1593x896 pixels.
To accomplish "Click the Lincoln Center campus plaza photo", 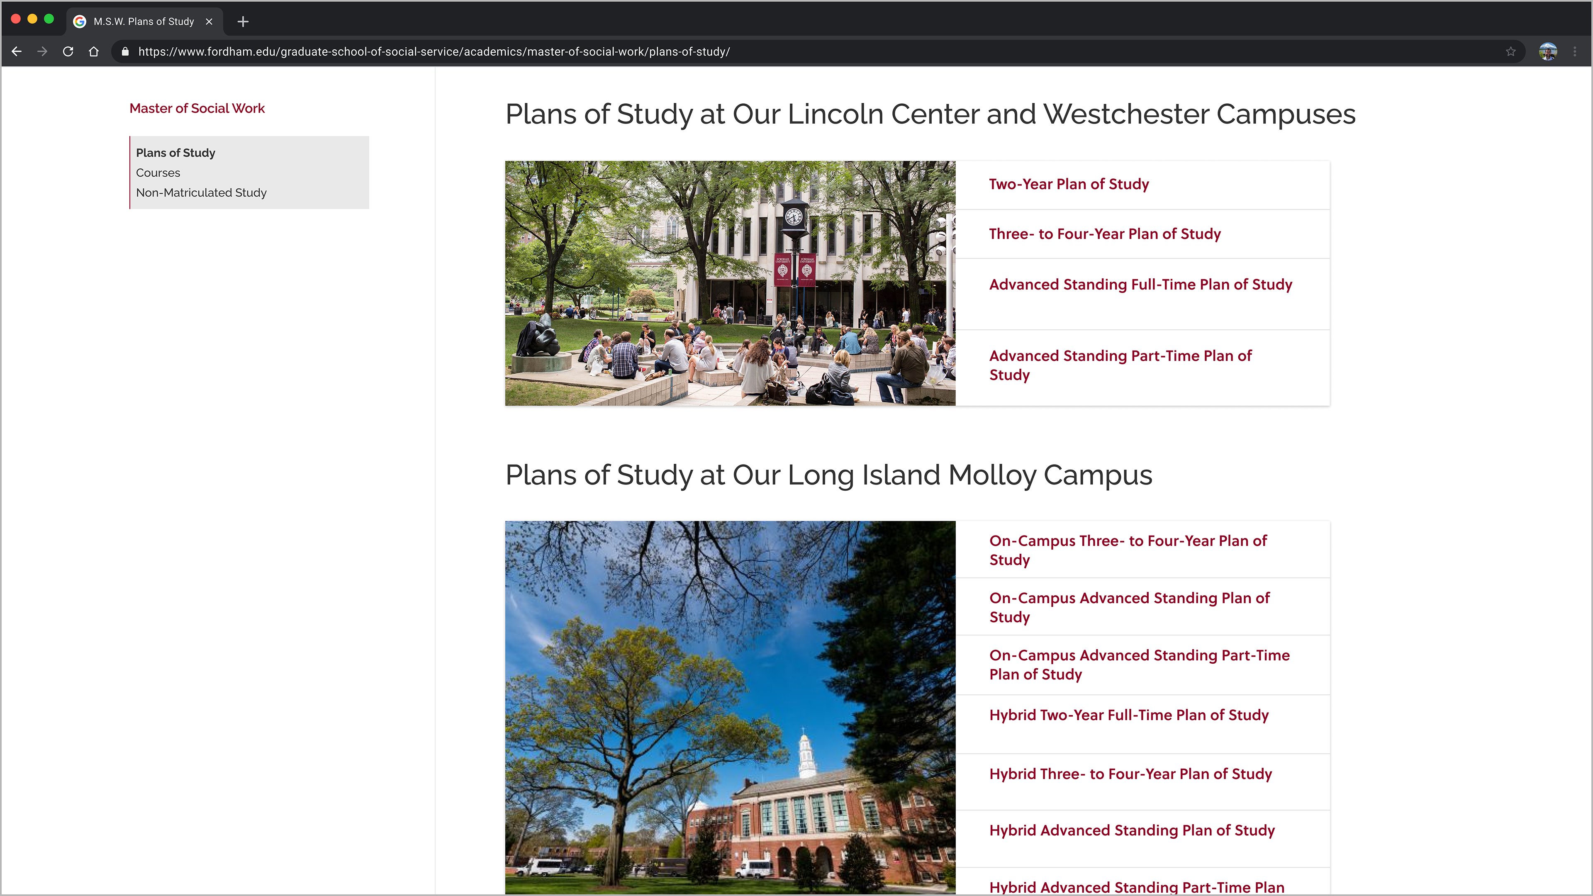I will click(x=730, y=283).
